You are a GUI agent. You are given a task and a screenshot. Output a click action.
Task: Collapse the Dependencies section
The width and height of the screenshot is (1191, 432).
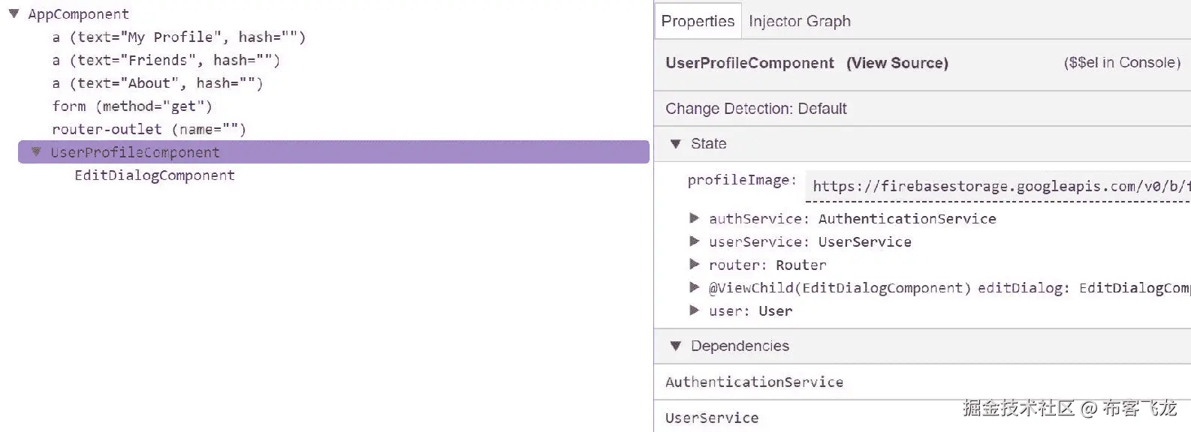(x=675, y=346)
